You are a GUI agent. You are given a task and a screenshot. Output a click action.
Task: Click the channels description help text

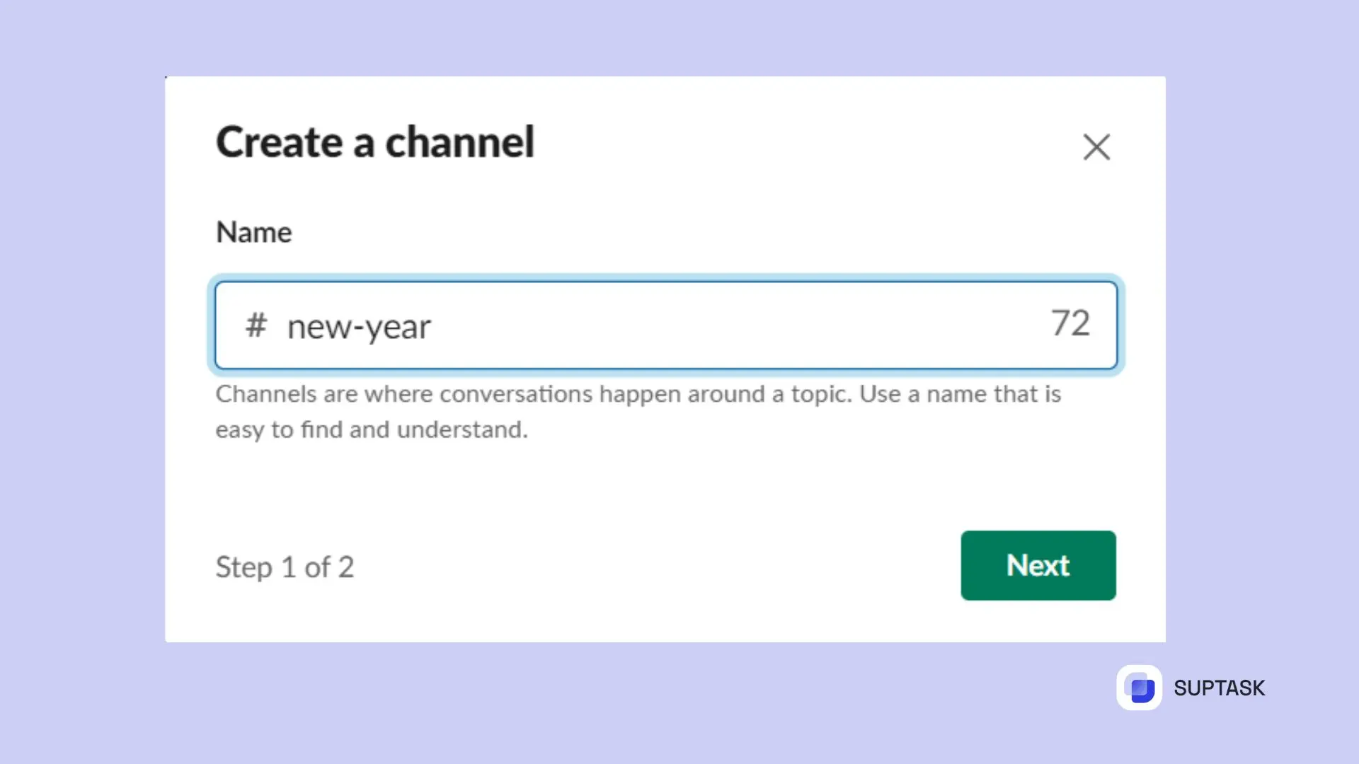(x=638, y=411)
